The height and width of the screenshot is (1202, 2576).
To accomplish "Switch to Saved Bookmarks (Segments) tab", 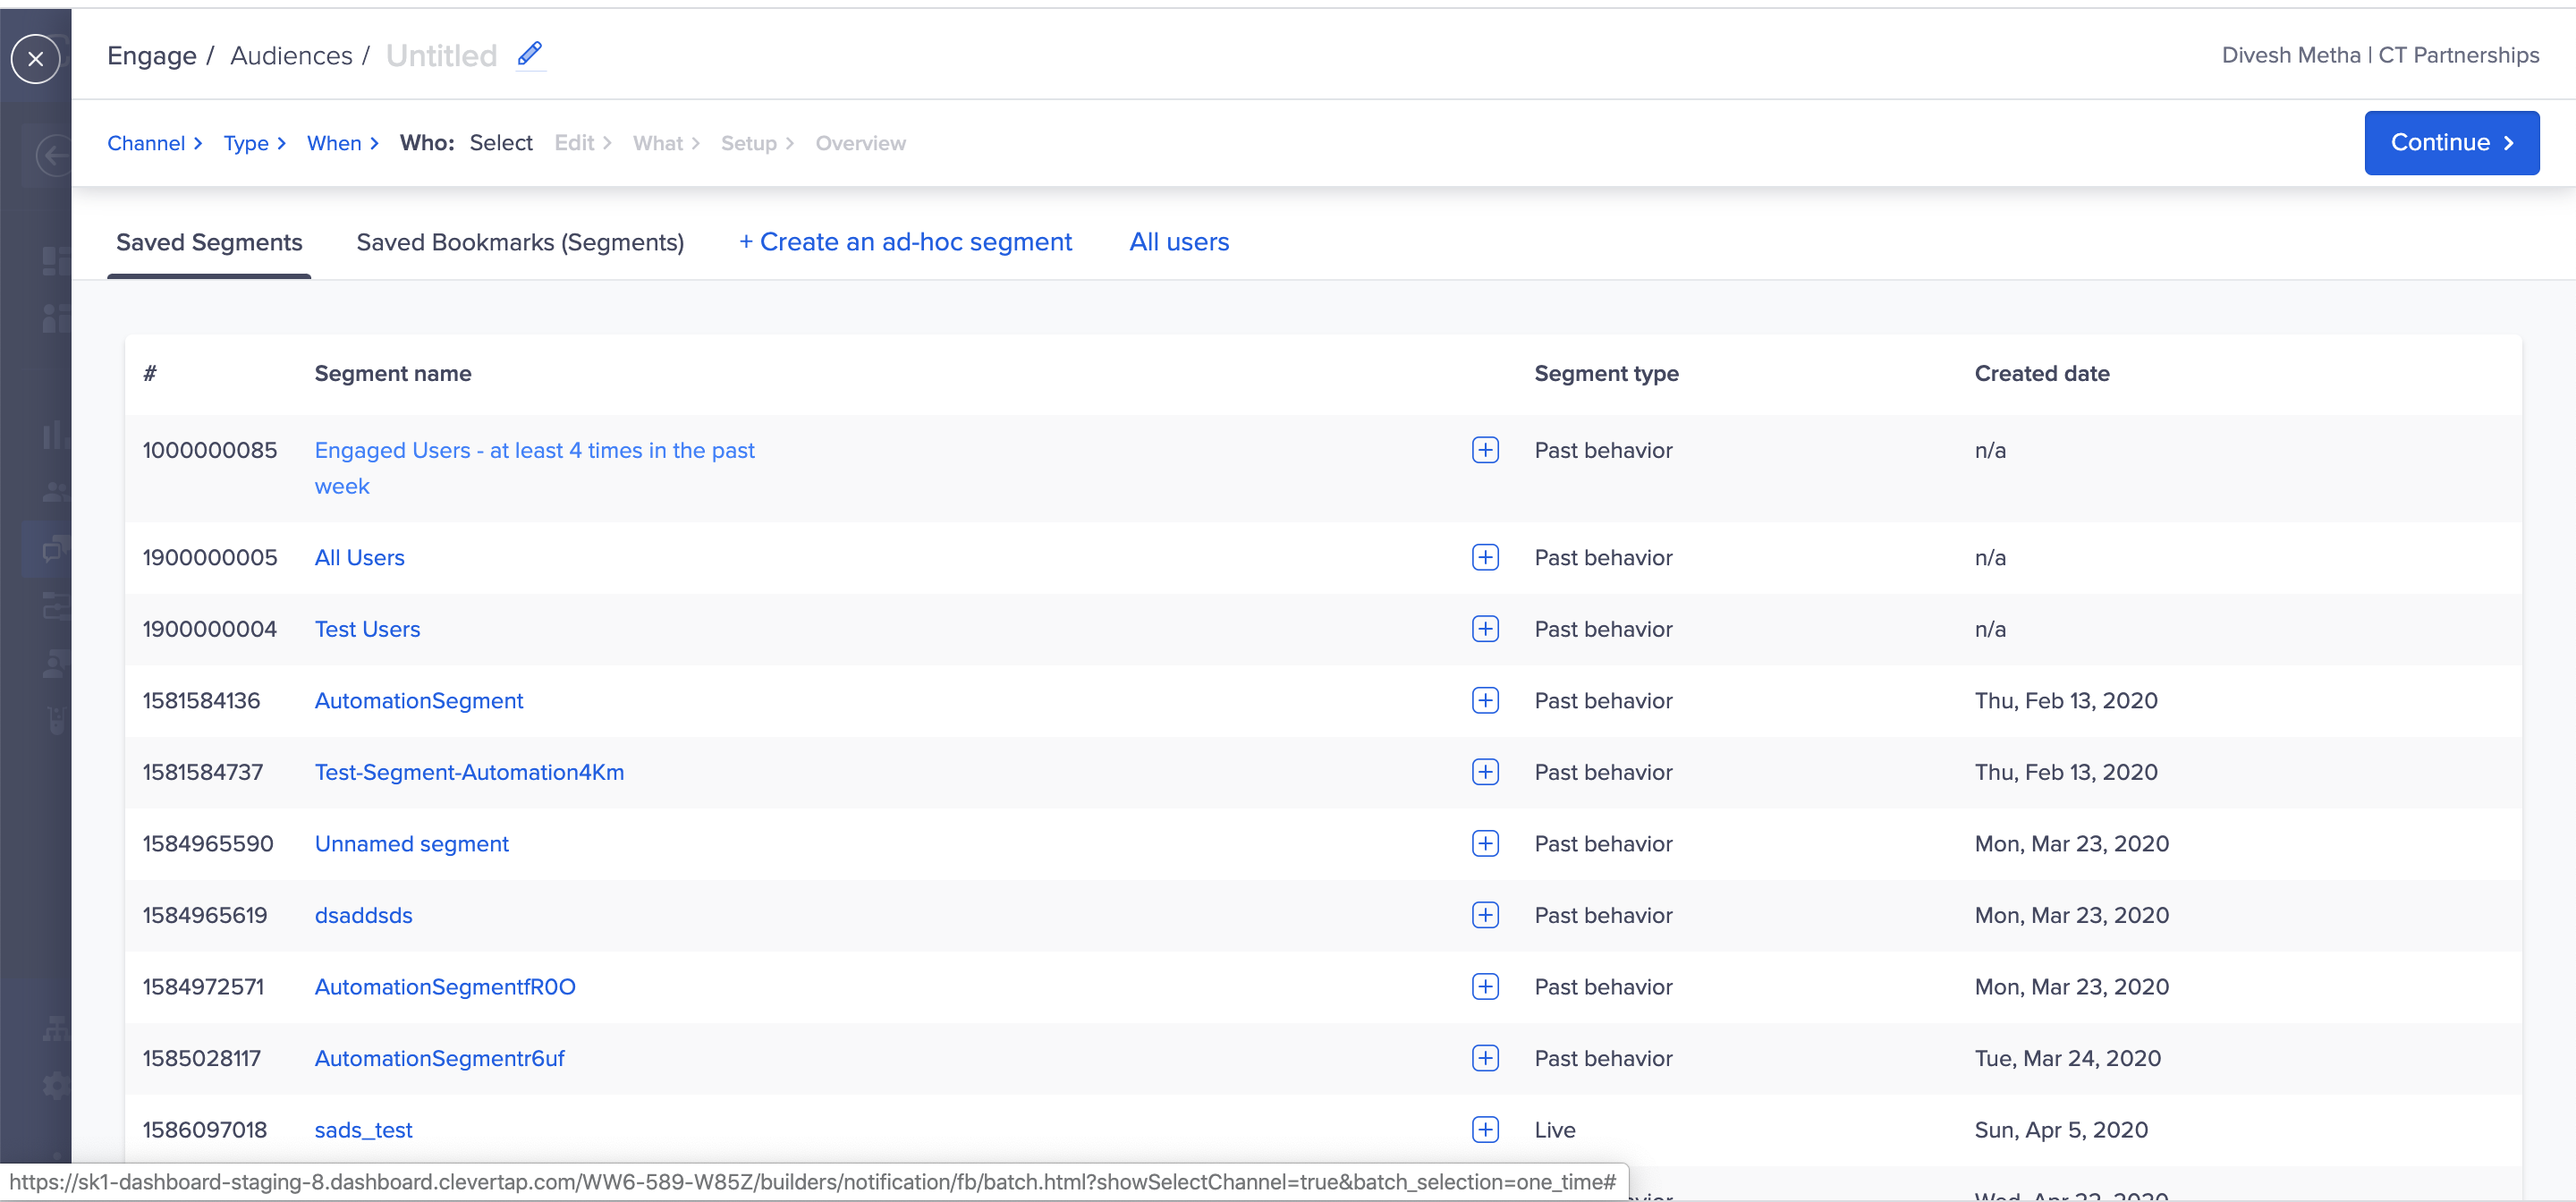I will [x=520, y=242].
